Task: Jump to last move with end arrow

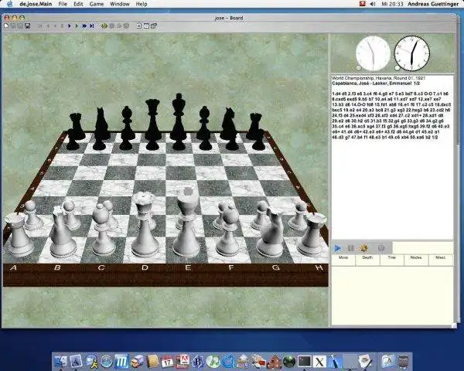Action: 92,26
